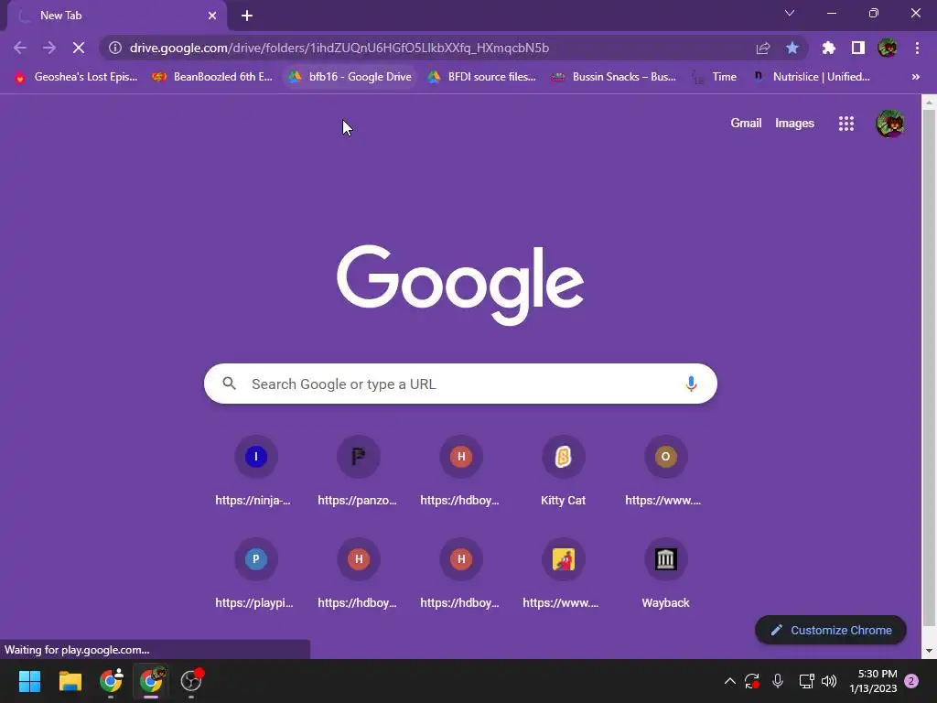Viewport: 937px width, 703px height.
Task: Start voice search with microphone icon
Action: pos(692,384)
